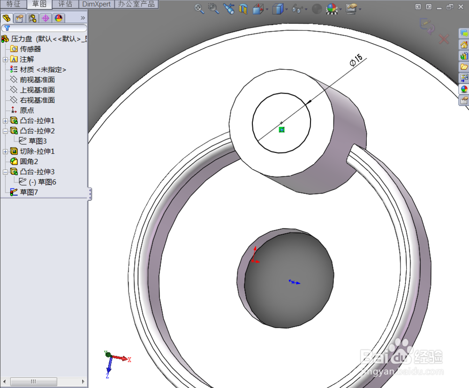Image resolution: width=469 pixels, height=388 pixels.
Task: Switch to the 特征 tab
Action: coord(14,4)
